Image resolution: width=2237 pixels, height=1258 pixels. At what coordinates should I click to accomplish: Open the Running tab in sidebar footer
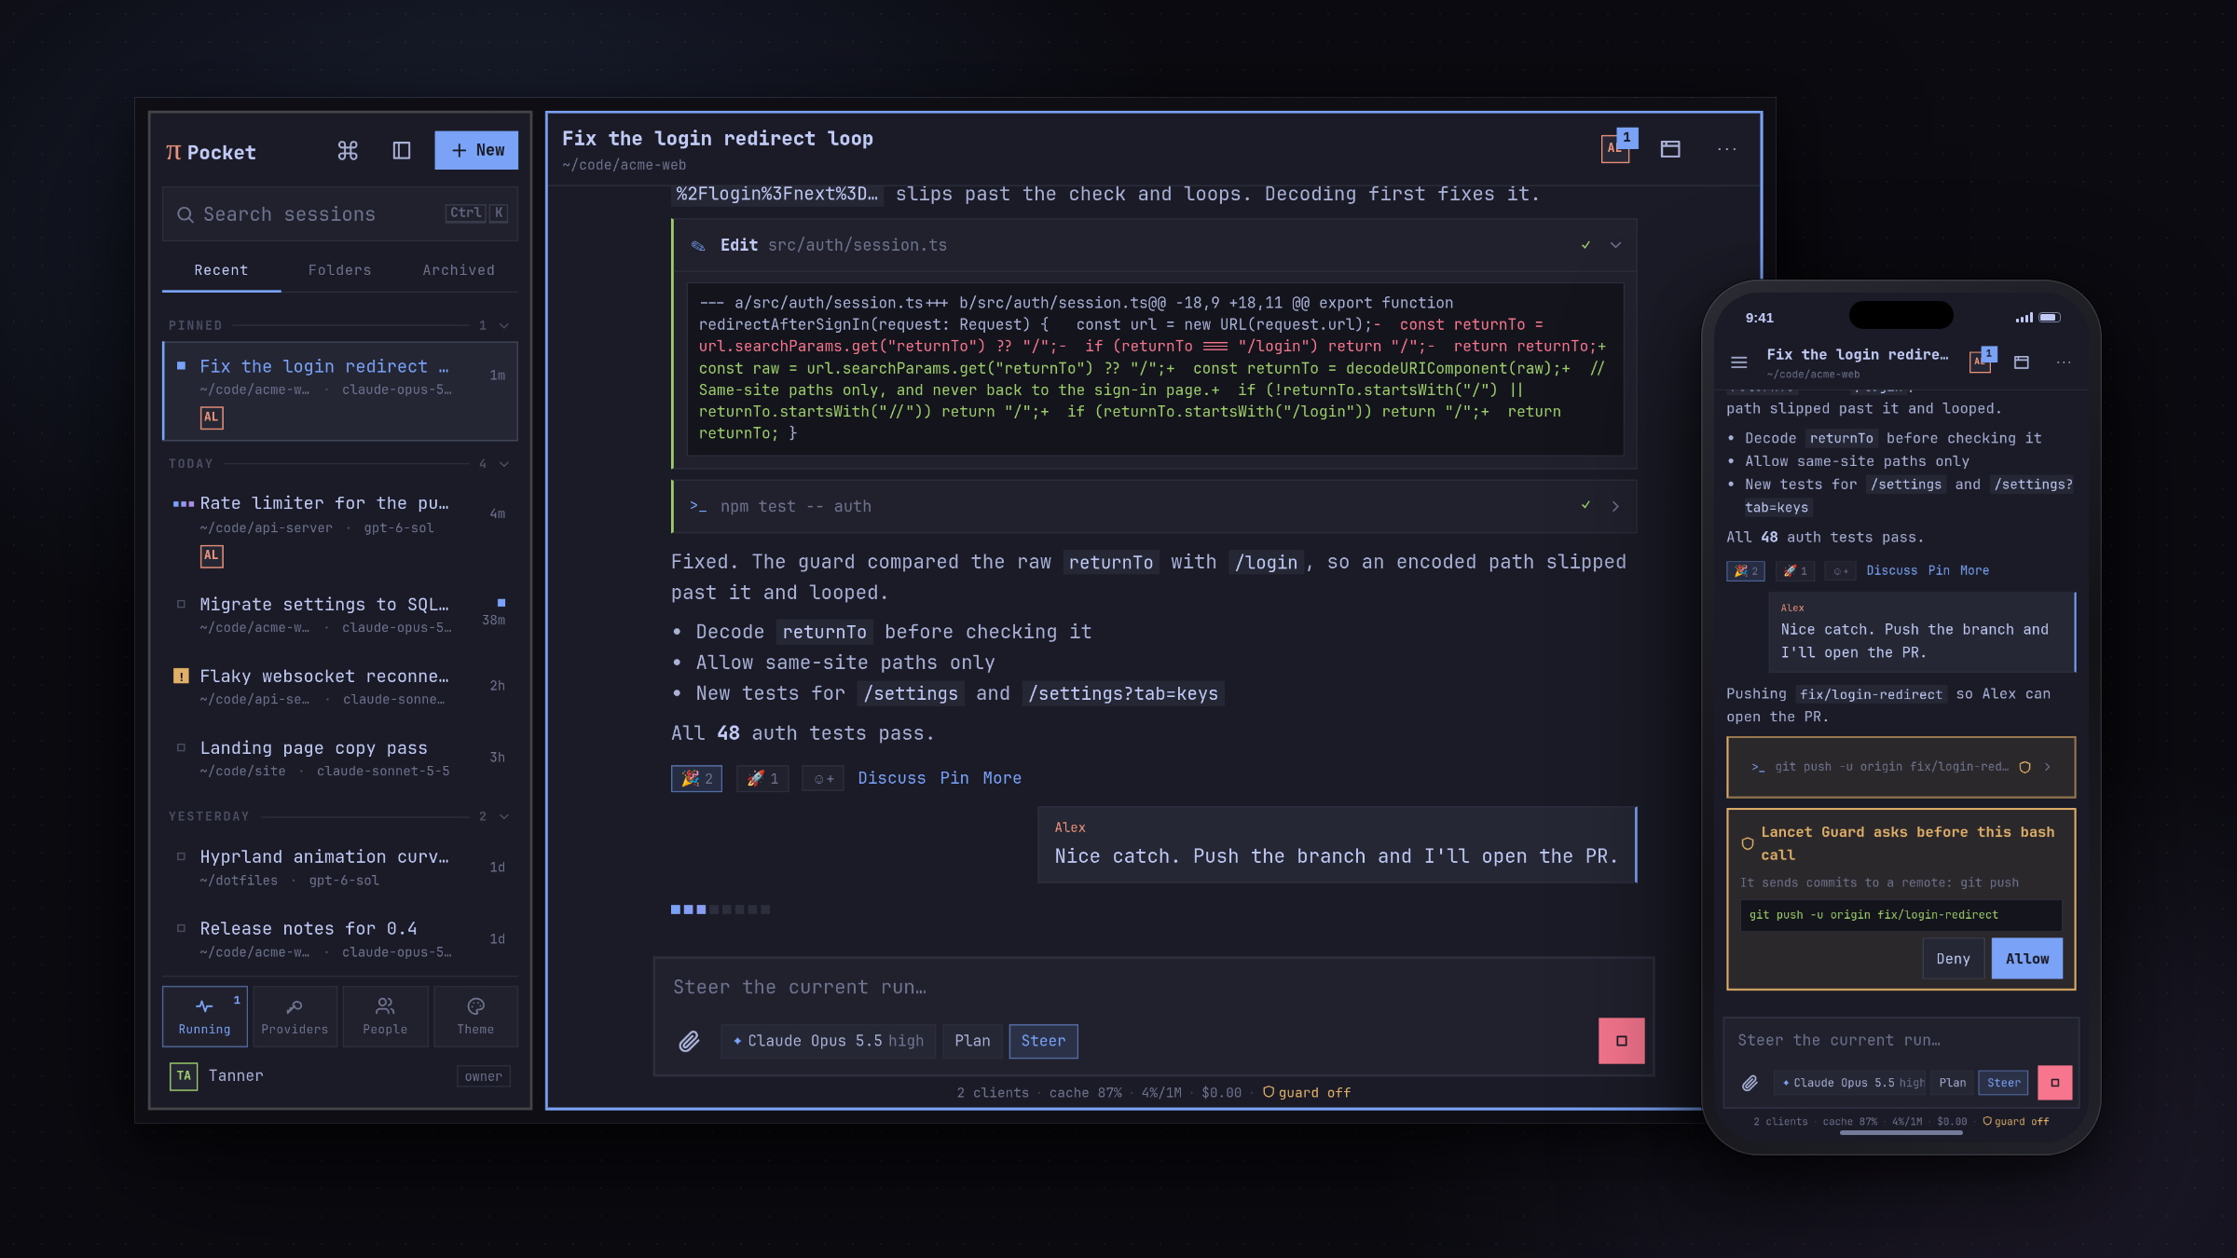205,1017
